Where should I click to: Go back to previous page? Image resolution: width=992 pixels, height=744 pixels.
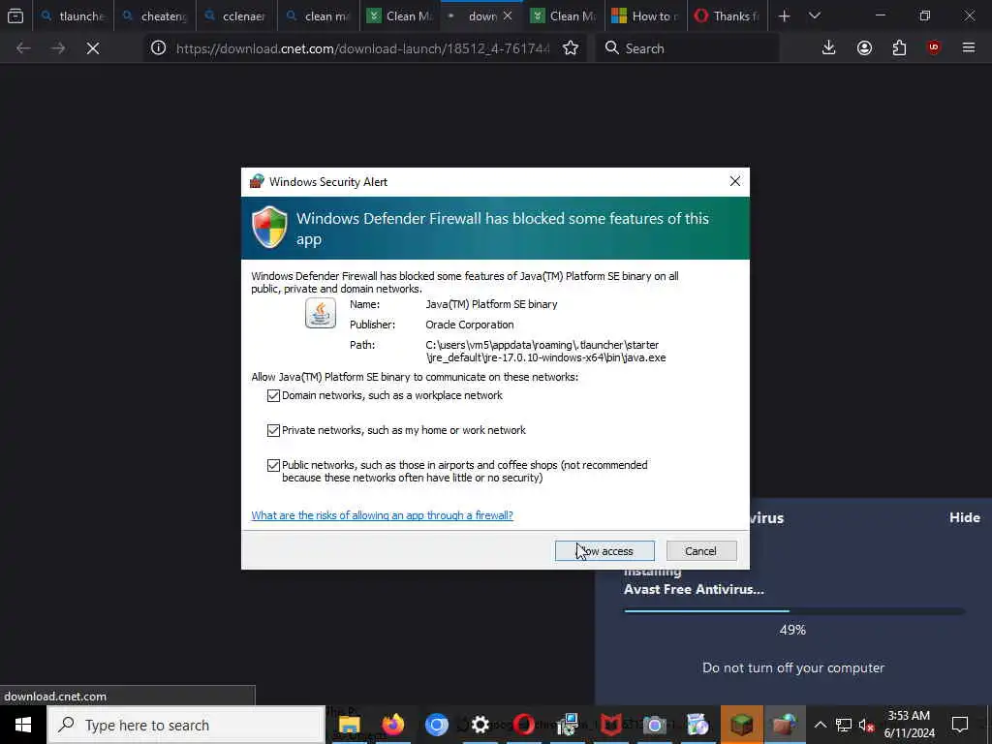tap(23, 48)
